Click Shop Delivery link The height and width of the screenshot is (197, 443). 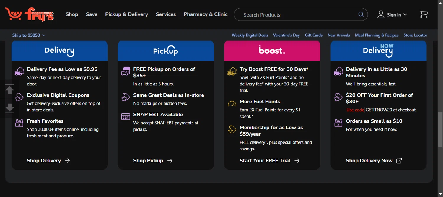click(x=44, y=161)
